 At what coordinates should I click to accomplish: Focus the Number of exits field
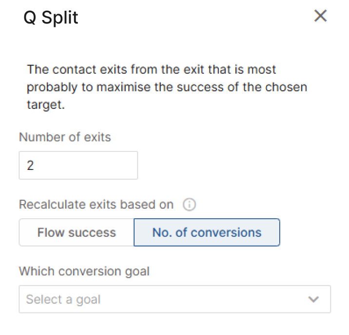click(x=78, y=165)
